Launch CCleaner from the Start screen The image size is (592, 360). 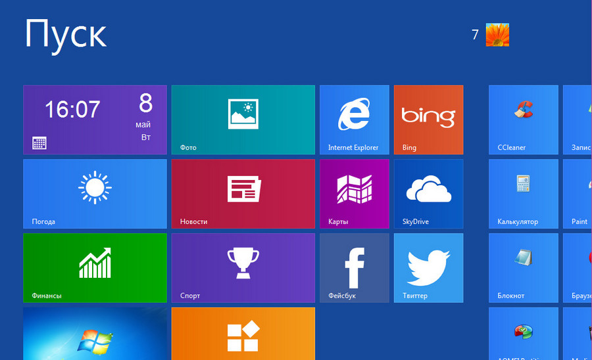click(523, 120)
